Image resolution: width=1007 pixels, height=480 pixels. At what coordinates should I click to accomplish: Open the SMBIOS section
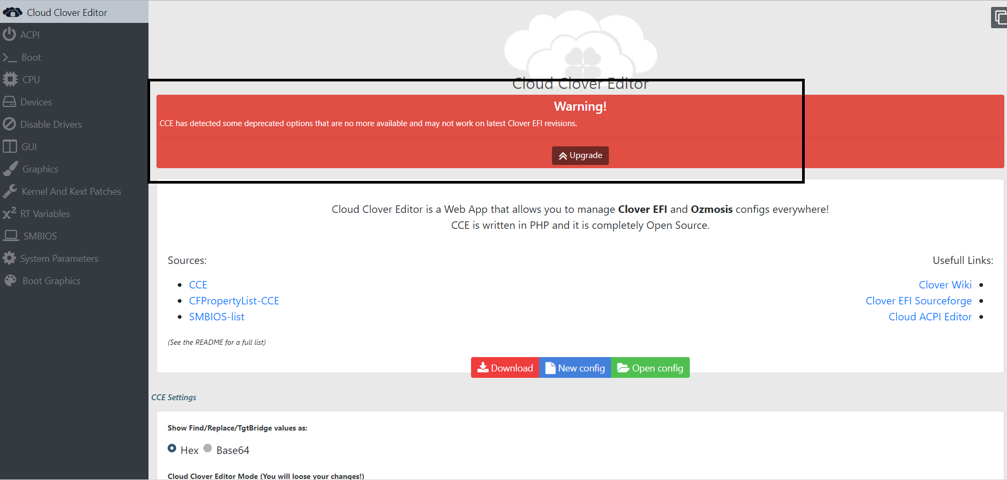(74, 236)
